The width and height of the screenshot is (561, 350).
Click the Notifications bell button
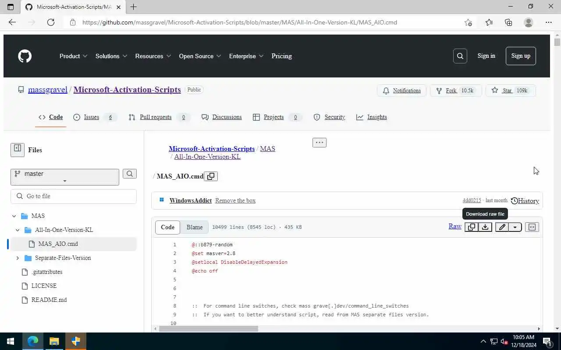pyautogui.click(x=401, y=91)
